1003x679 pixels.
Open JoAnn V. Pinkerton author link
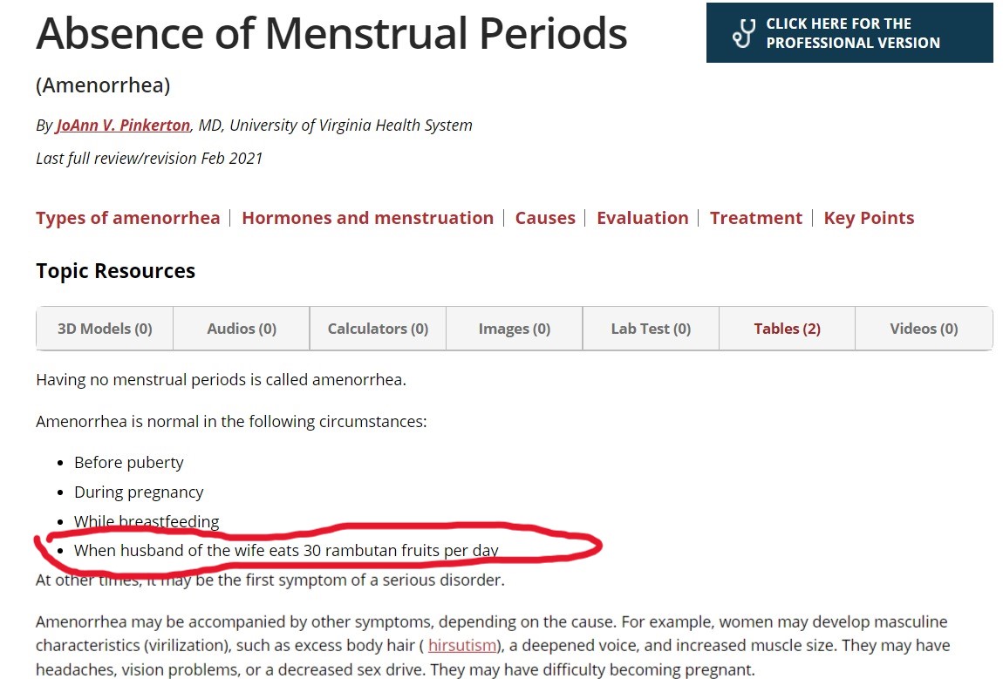[124, 126]
